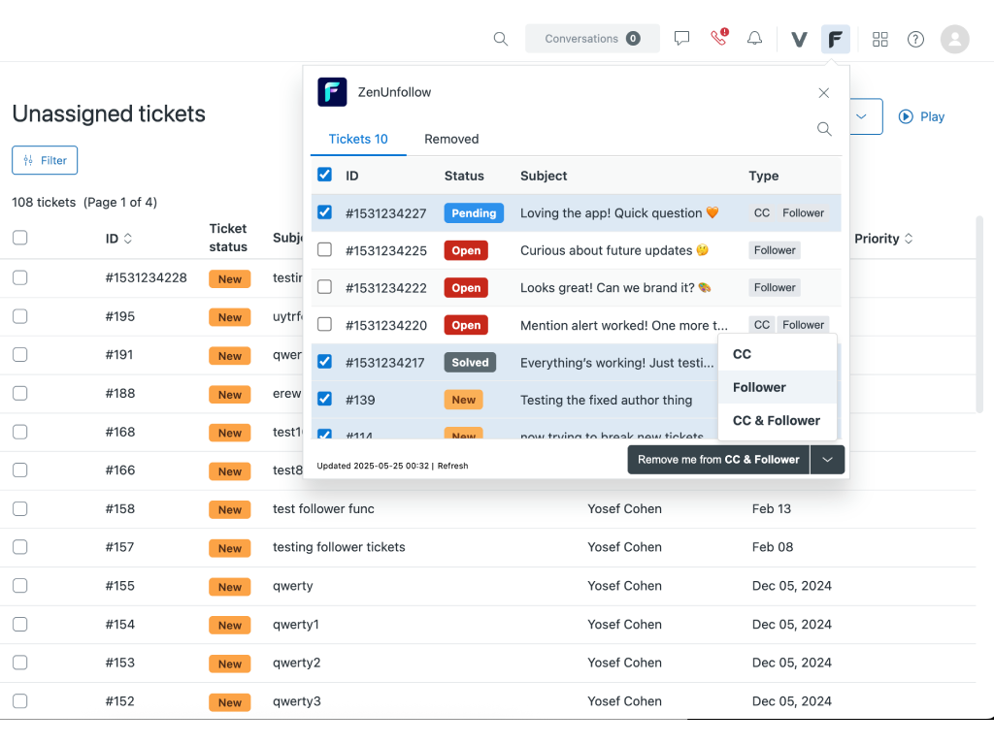Open the notifications bell
The image size is (994, 745).
pyautogui.click(x=754, y=39)
